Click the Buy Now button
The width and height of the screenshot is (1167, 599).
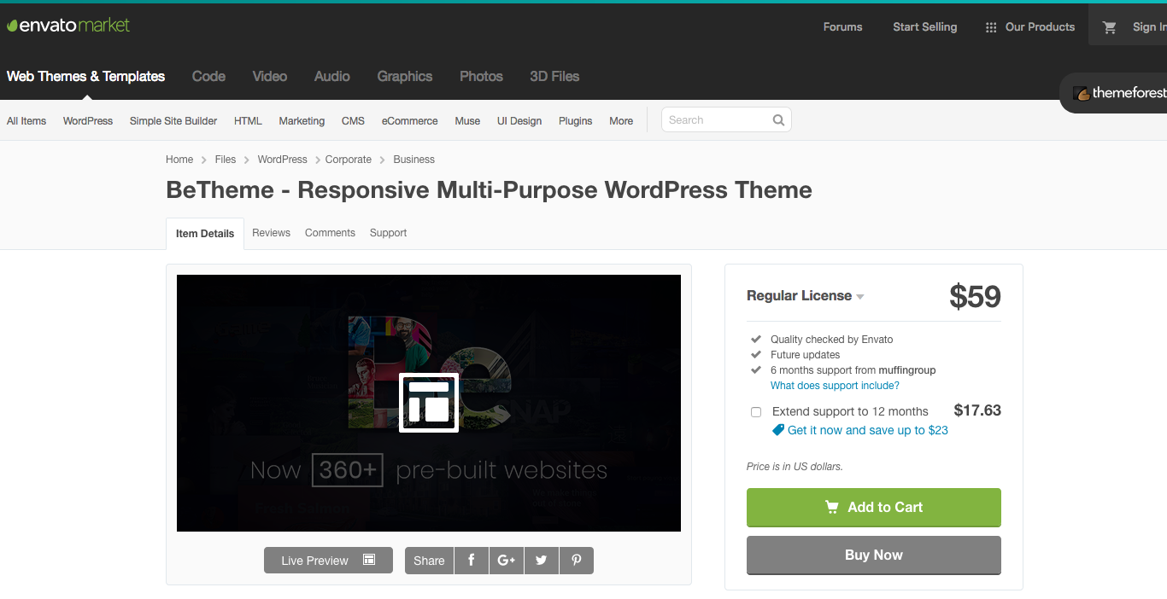874,555
